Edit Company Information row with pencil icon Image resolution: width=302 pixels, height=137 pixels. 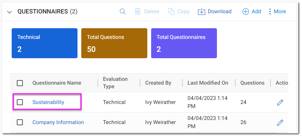(280, 123)
